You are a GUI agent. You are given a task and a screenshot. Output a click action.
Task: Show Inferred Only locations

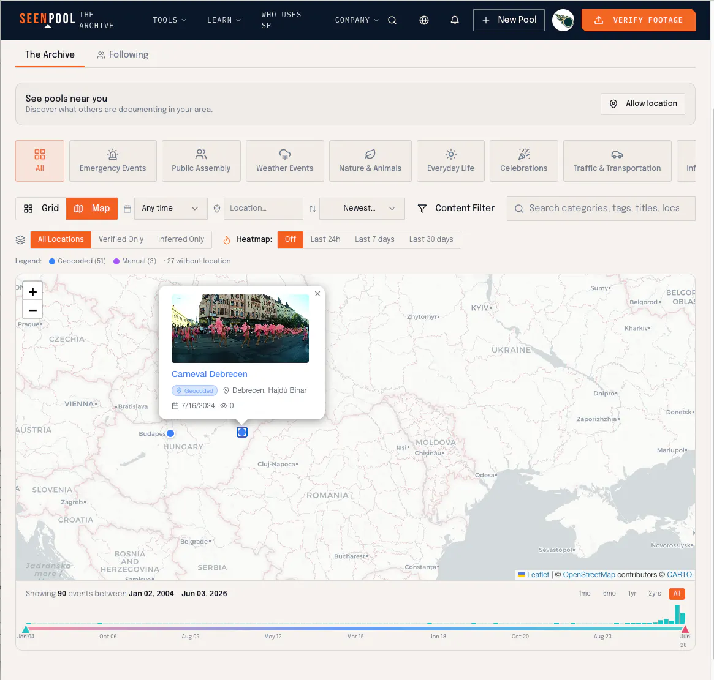pos(181,240)
